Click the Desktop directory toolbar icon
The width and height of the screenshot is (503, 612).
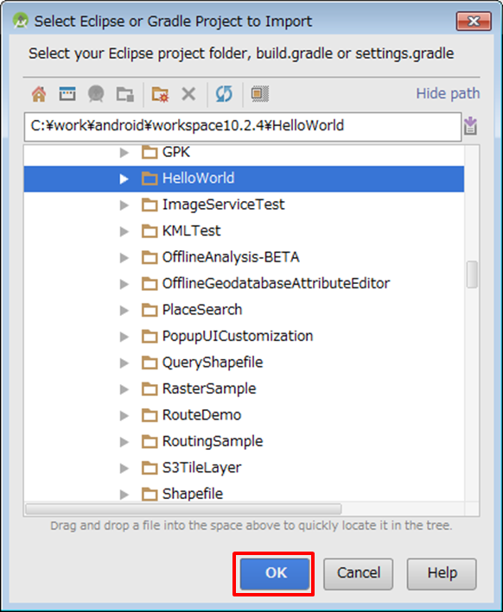67,94
